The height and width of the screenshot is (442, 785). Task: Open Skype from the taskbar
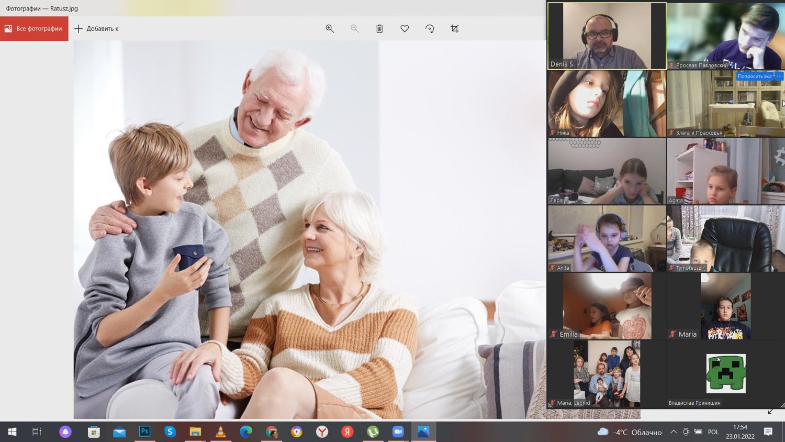(x=170, y=432)
